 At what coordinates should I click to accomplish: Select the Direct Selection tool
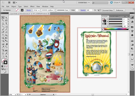(6, 18)
